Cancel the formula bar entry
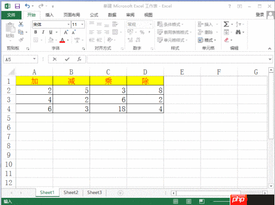The height and width of the screenshot is (205, 275). coord(55,59)
